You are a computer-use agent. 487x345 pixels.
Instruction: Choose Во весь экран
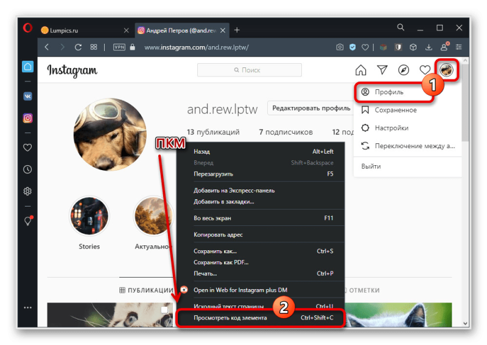261,218
